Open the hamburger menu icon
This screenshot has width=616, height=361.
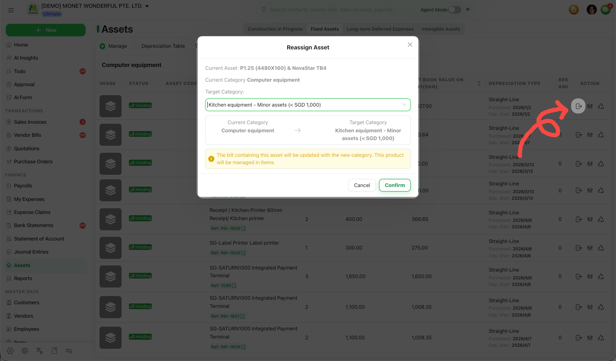[x=11, y=10]
